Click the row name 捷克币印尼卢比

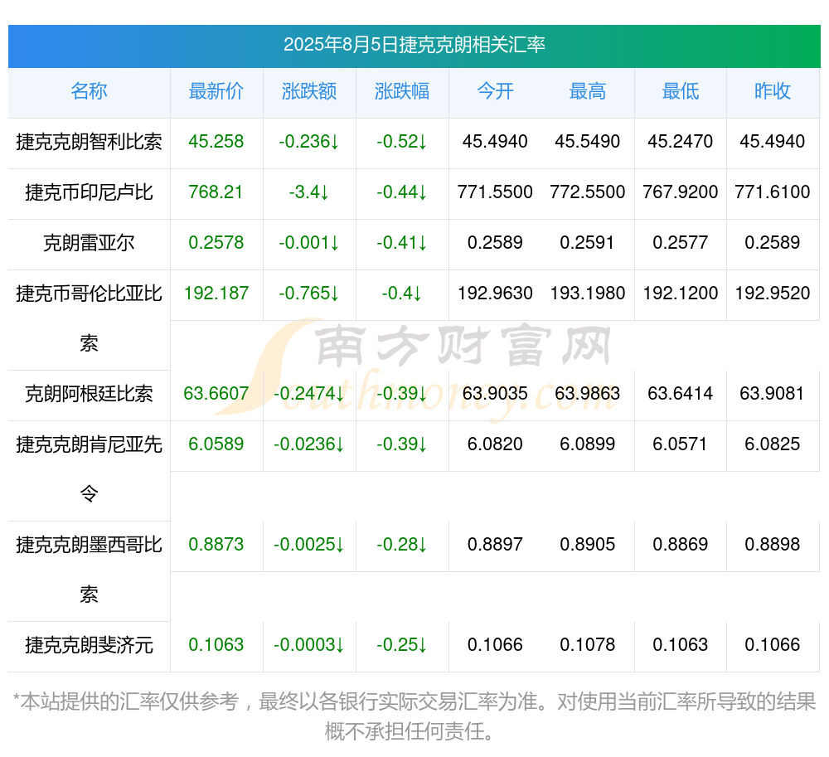pos(89,192)
